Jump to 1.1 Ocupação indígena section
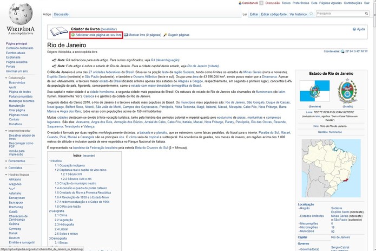This screenshot has width=376, height=251. (x=70, y=165)
